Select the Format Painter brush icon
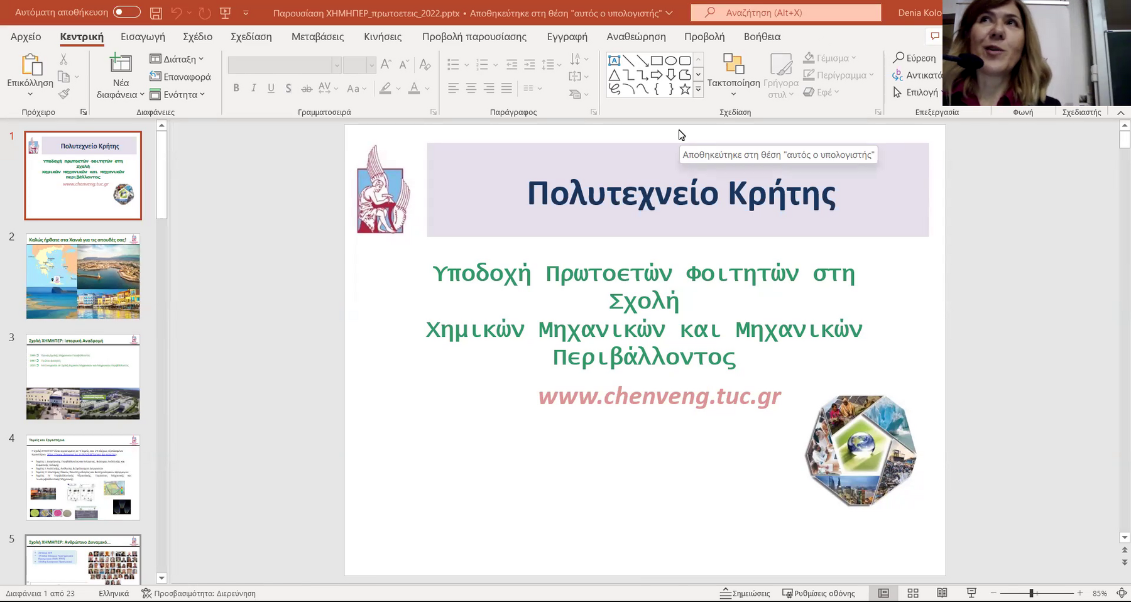1131x602 pixels. [63, 94]
